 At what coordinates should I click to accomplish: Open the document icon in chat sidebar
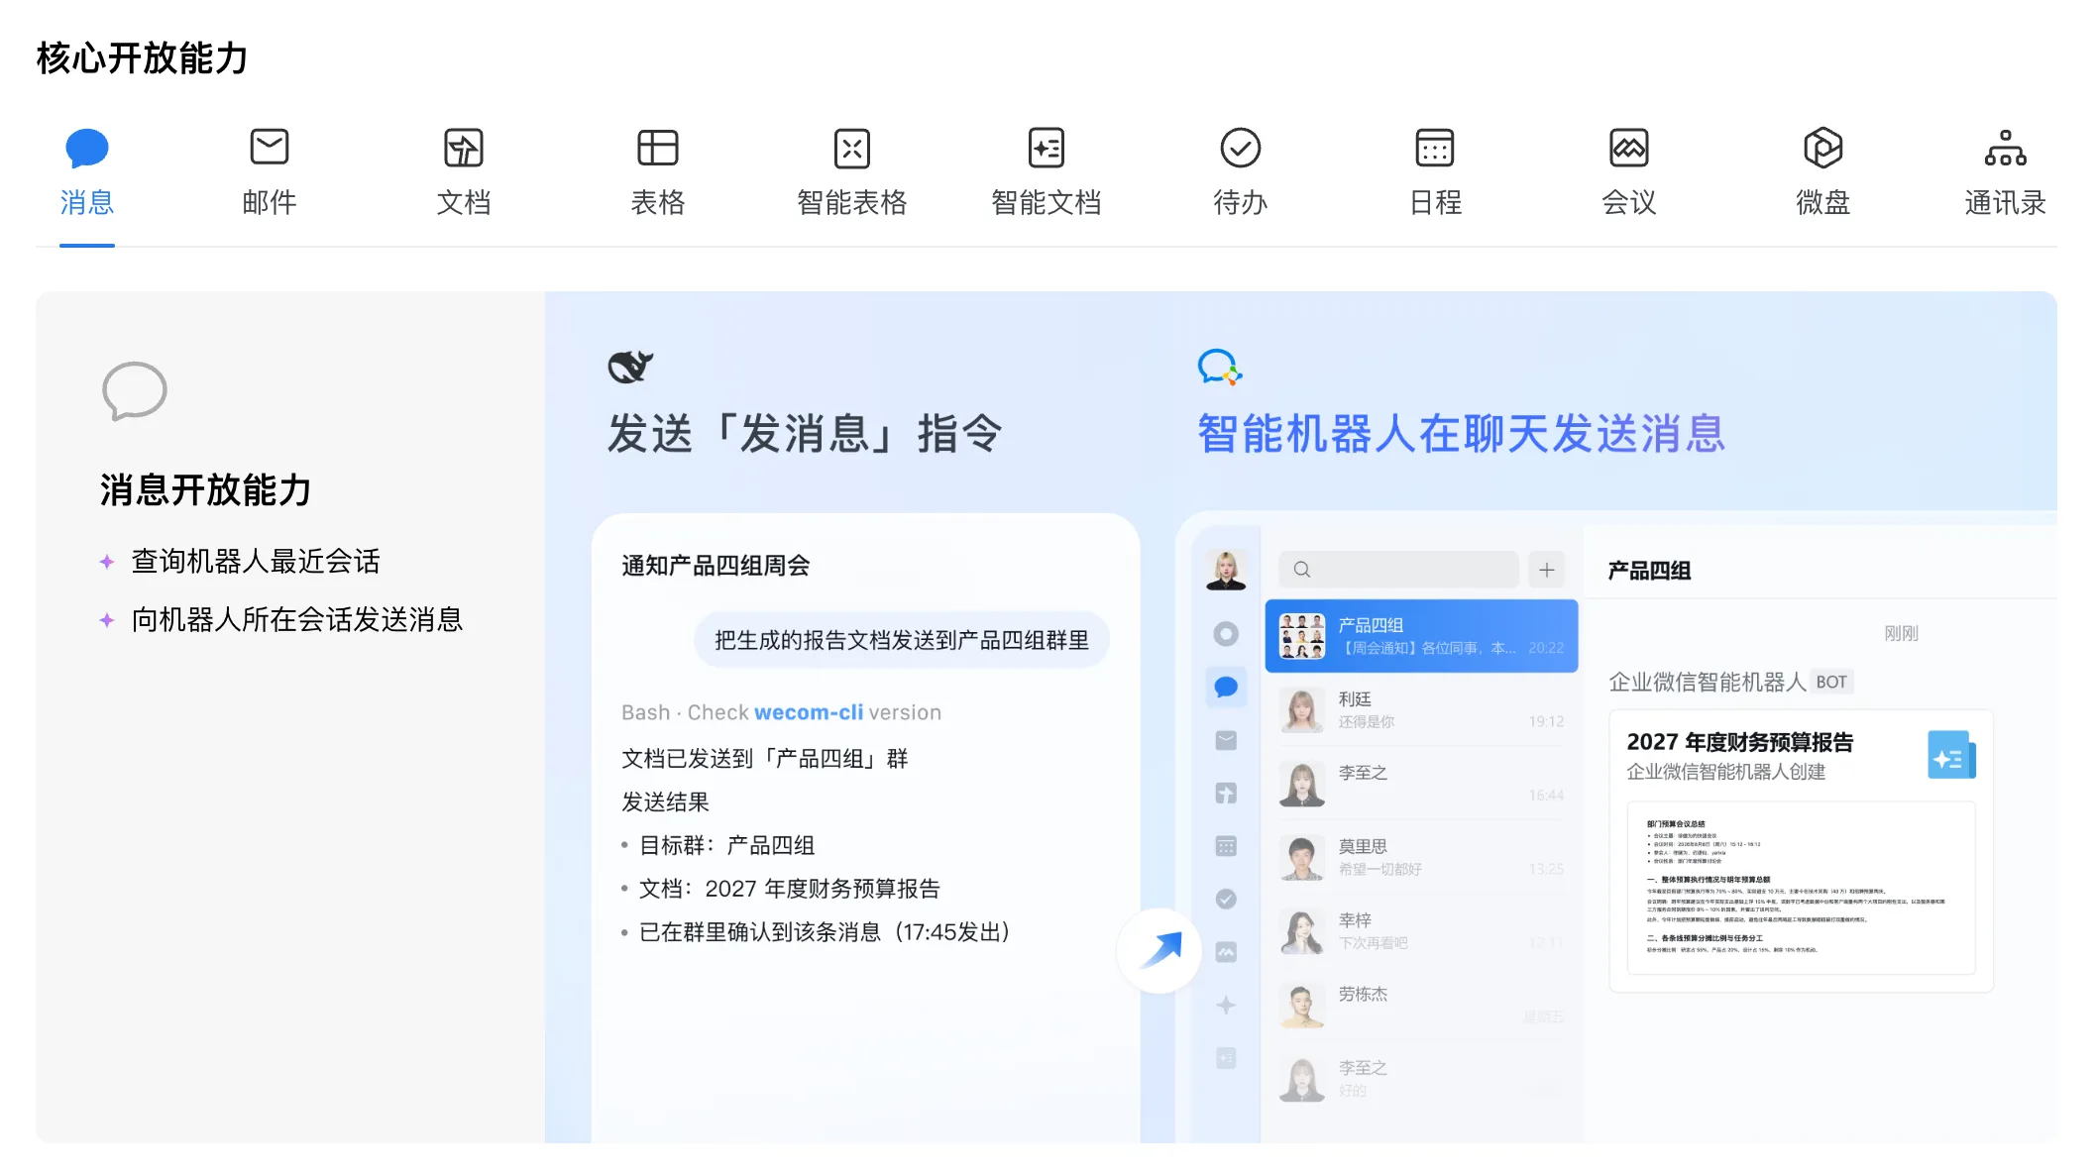click(1226, 793)
